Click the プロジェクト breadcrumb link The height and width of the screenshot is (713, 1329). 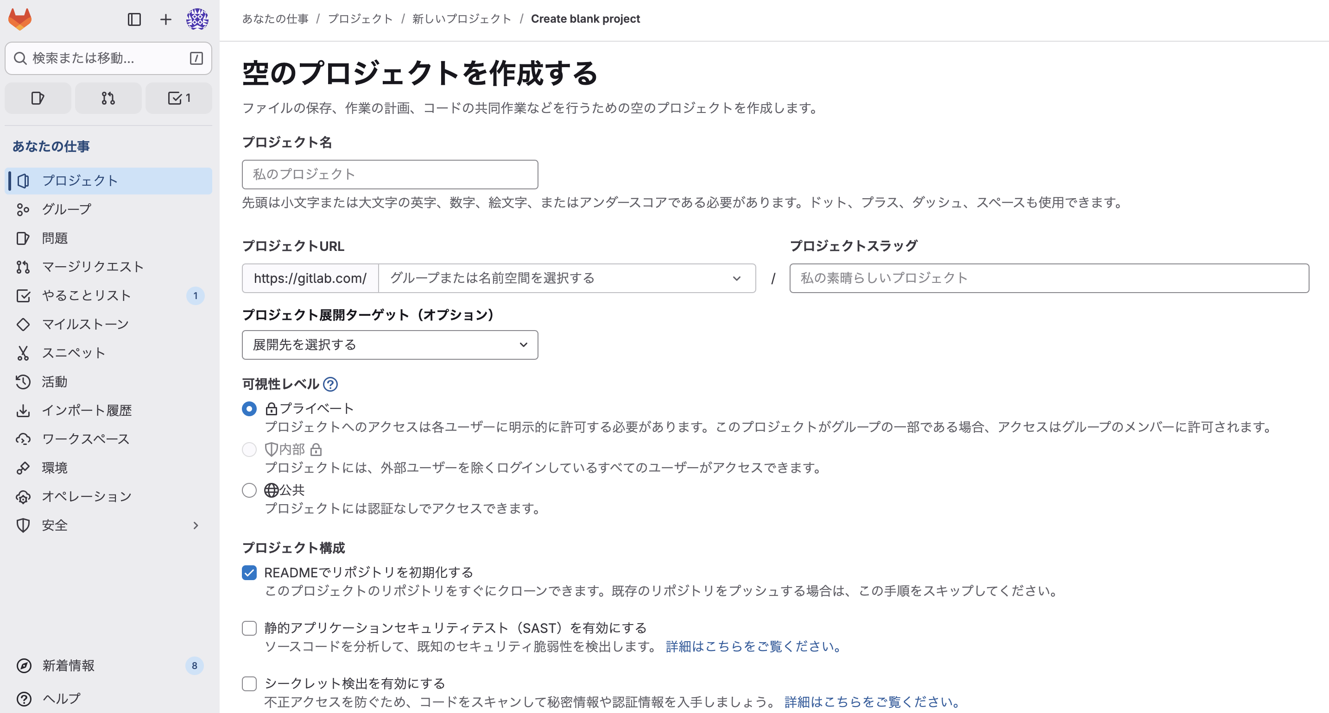(x=360, y=19)
